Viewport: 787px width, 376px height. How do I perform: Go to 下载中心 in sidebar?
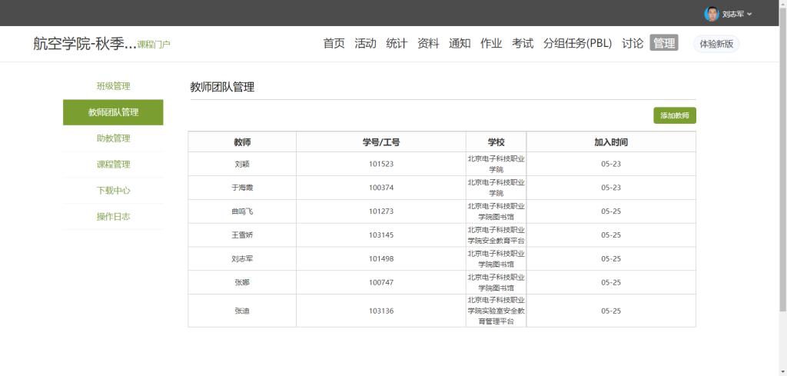(113, 191)
